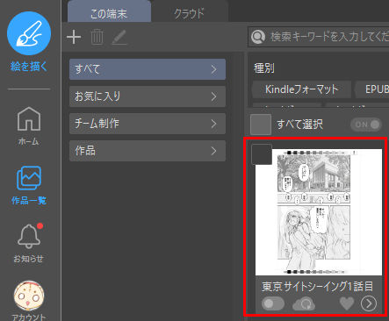Go to Home (ホーム) in the sidebar
The width and height of the screenshot is (389, 321).
point(29,118)
